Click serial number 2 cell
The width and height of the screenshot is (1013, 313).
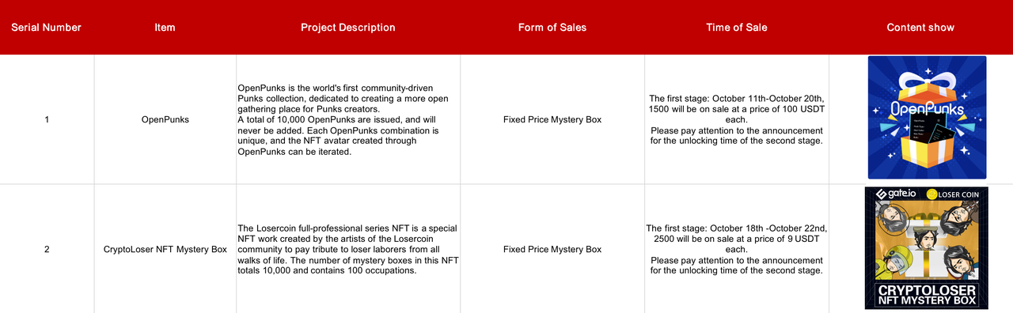47,249
